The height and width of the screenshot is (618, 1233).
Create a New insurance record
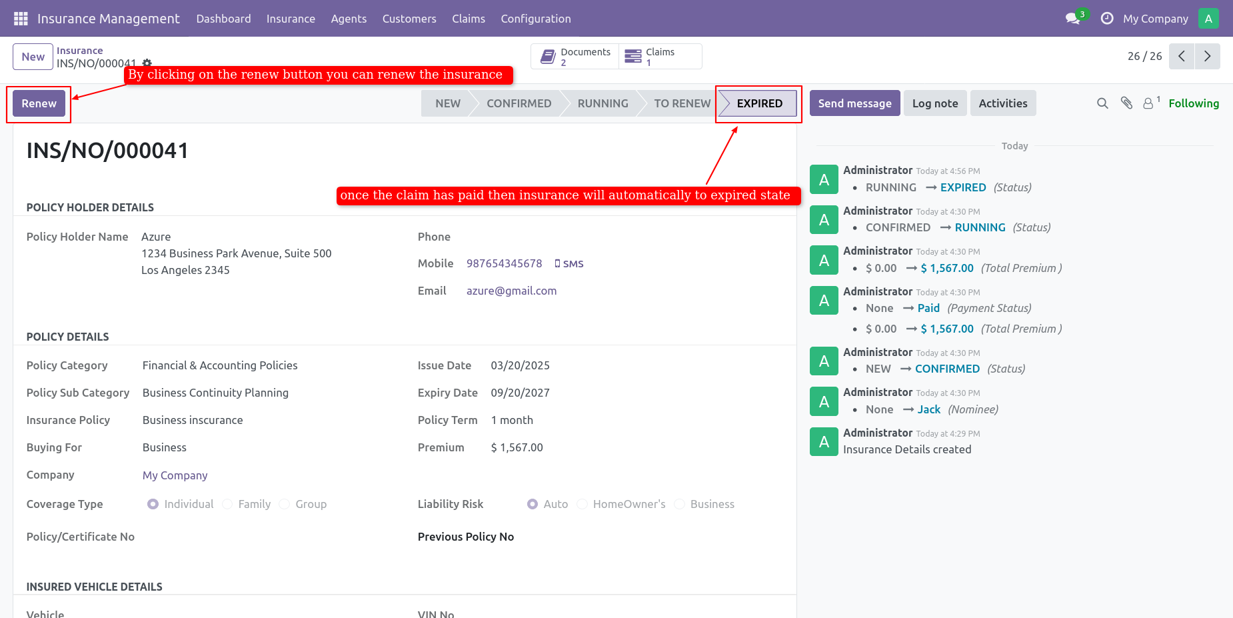[x=33, y=57]
